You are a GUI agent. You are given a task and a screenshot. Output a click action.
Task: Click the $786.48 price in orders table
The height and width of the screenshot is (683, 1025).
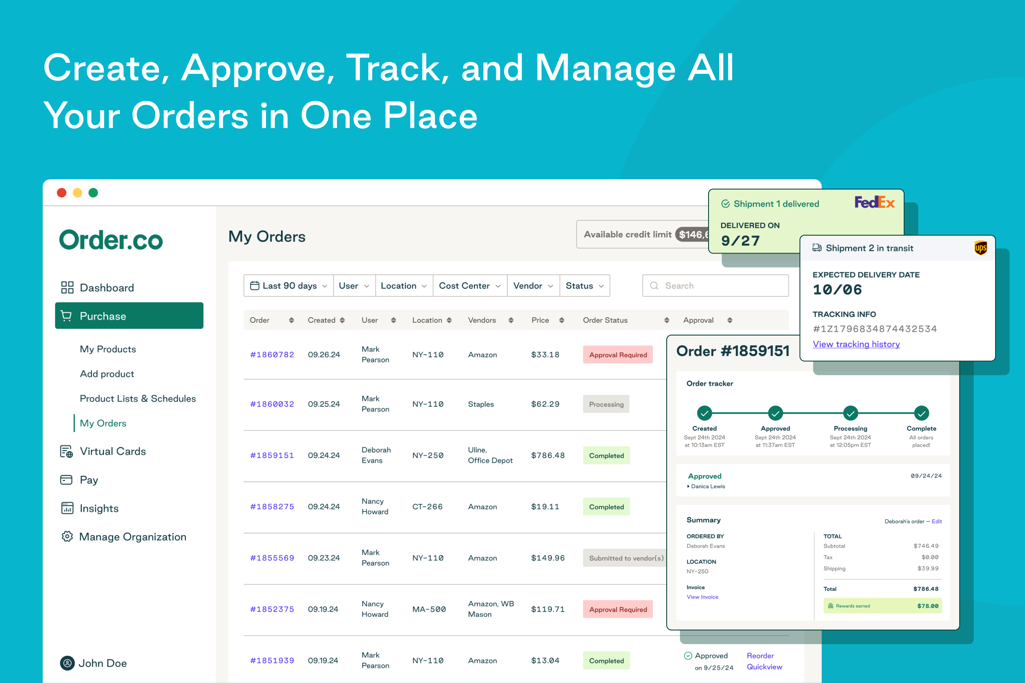548,455
